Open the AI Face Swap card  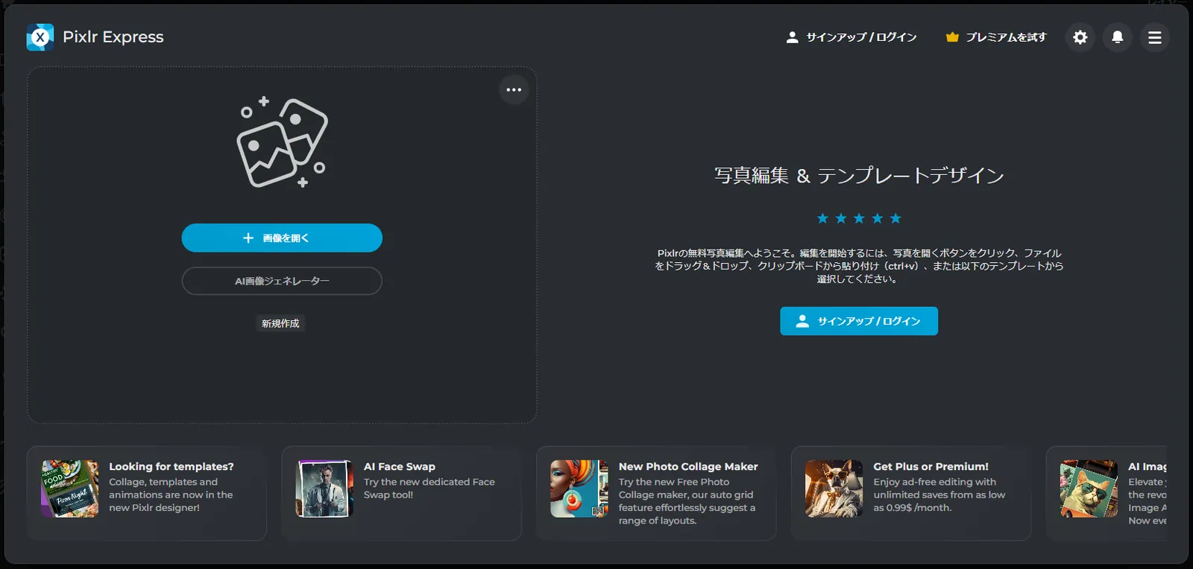(x=402, y=493)
